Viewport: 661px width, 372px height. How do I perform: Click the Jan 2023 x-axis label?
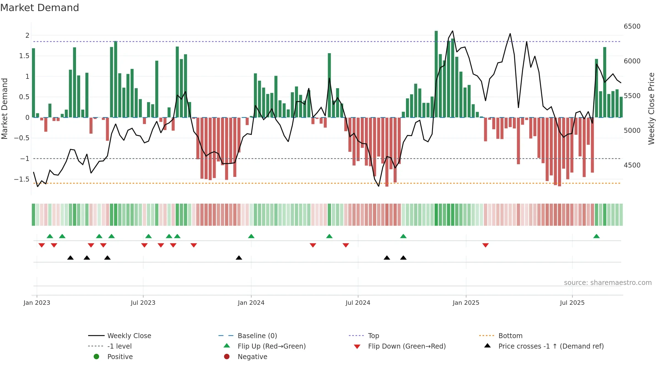37,303
